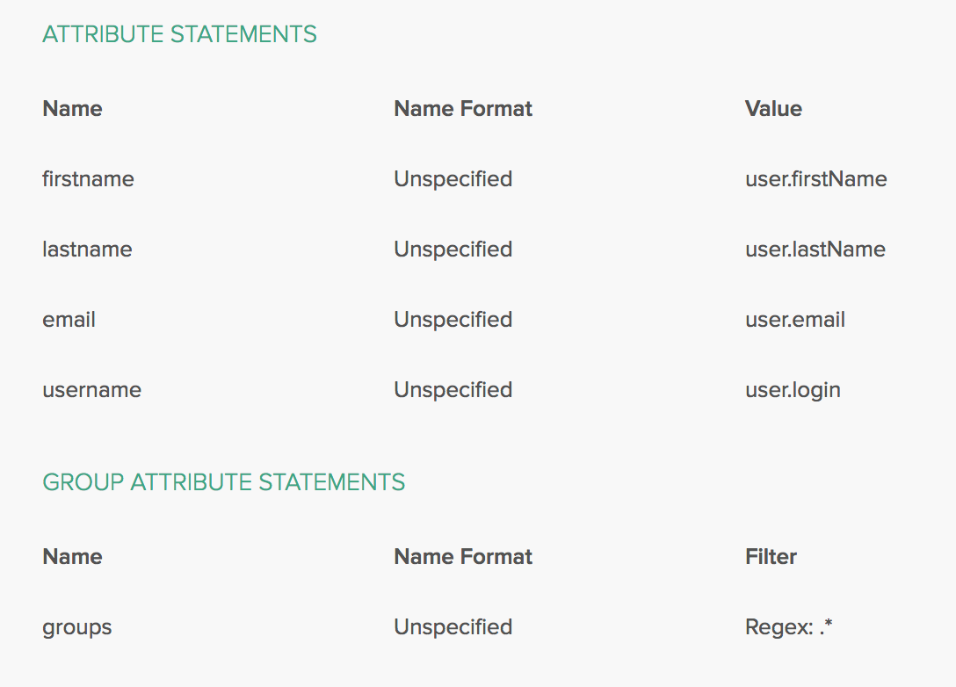Click the user.email value
The height and width of the screenshot is (687, 956).
tap(794, 320)
